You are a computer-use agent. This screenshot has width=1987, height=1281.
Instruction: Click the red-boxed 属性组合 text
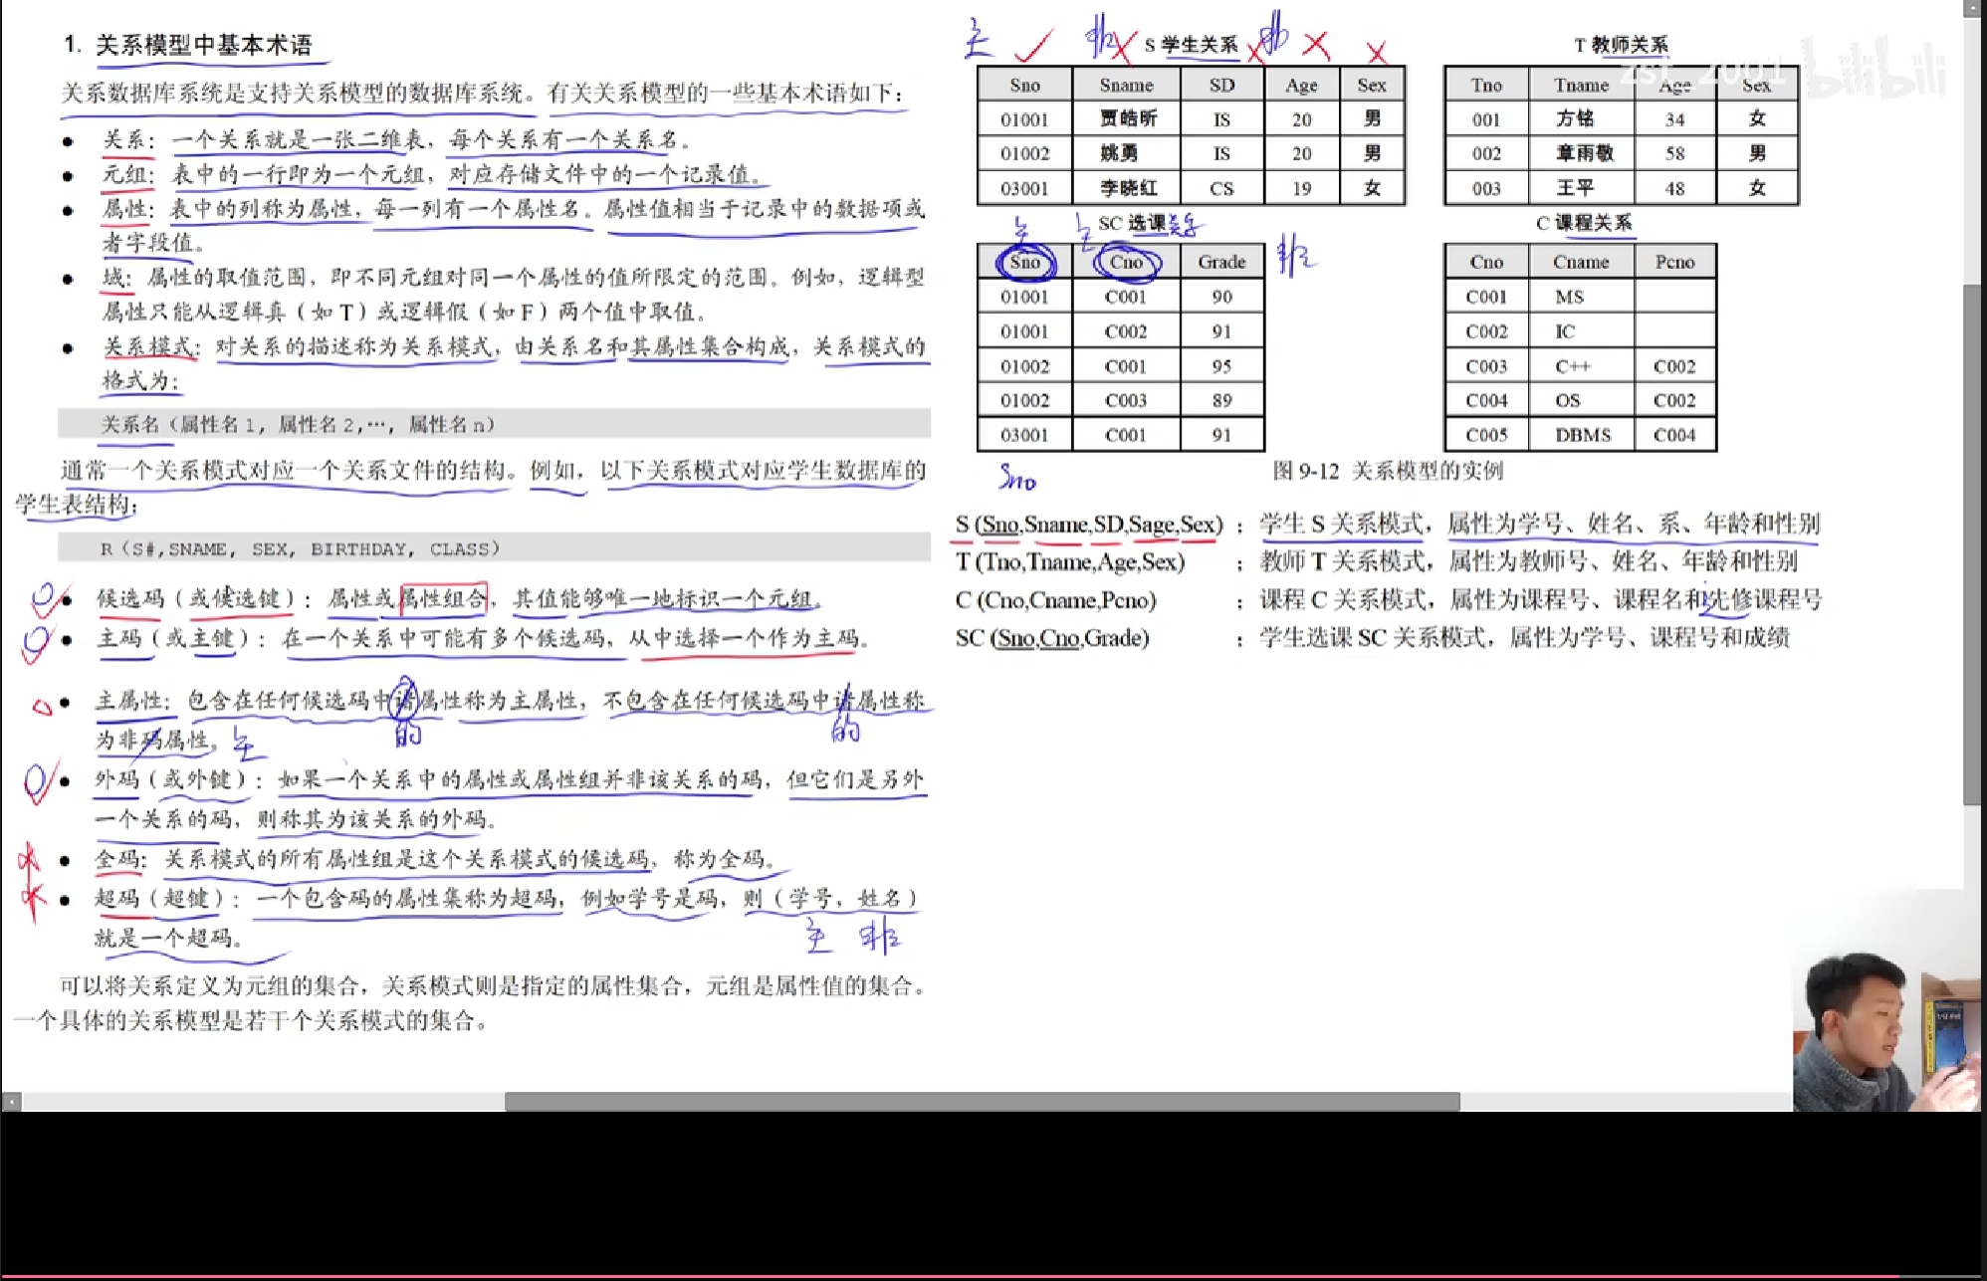pos(444,598)
